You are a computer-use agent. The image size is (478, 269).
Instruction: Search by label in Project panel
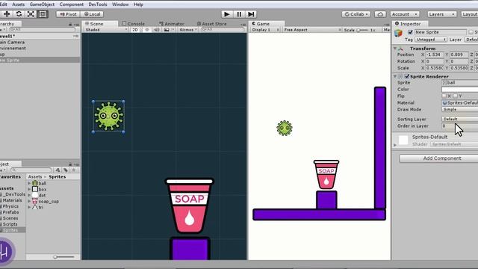pos(66,170)
